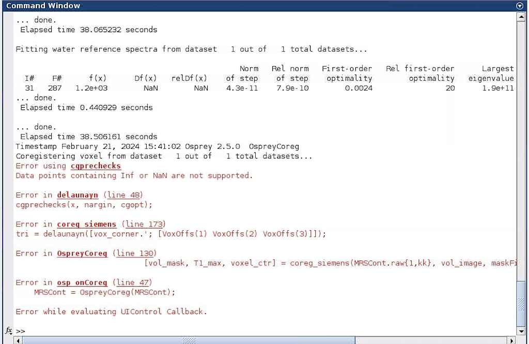Click the horizontal scroll left arrow
The image size is (529, 344).
(x=18, y=340)
